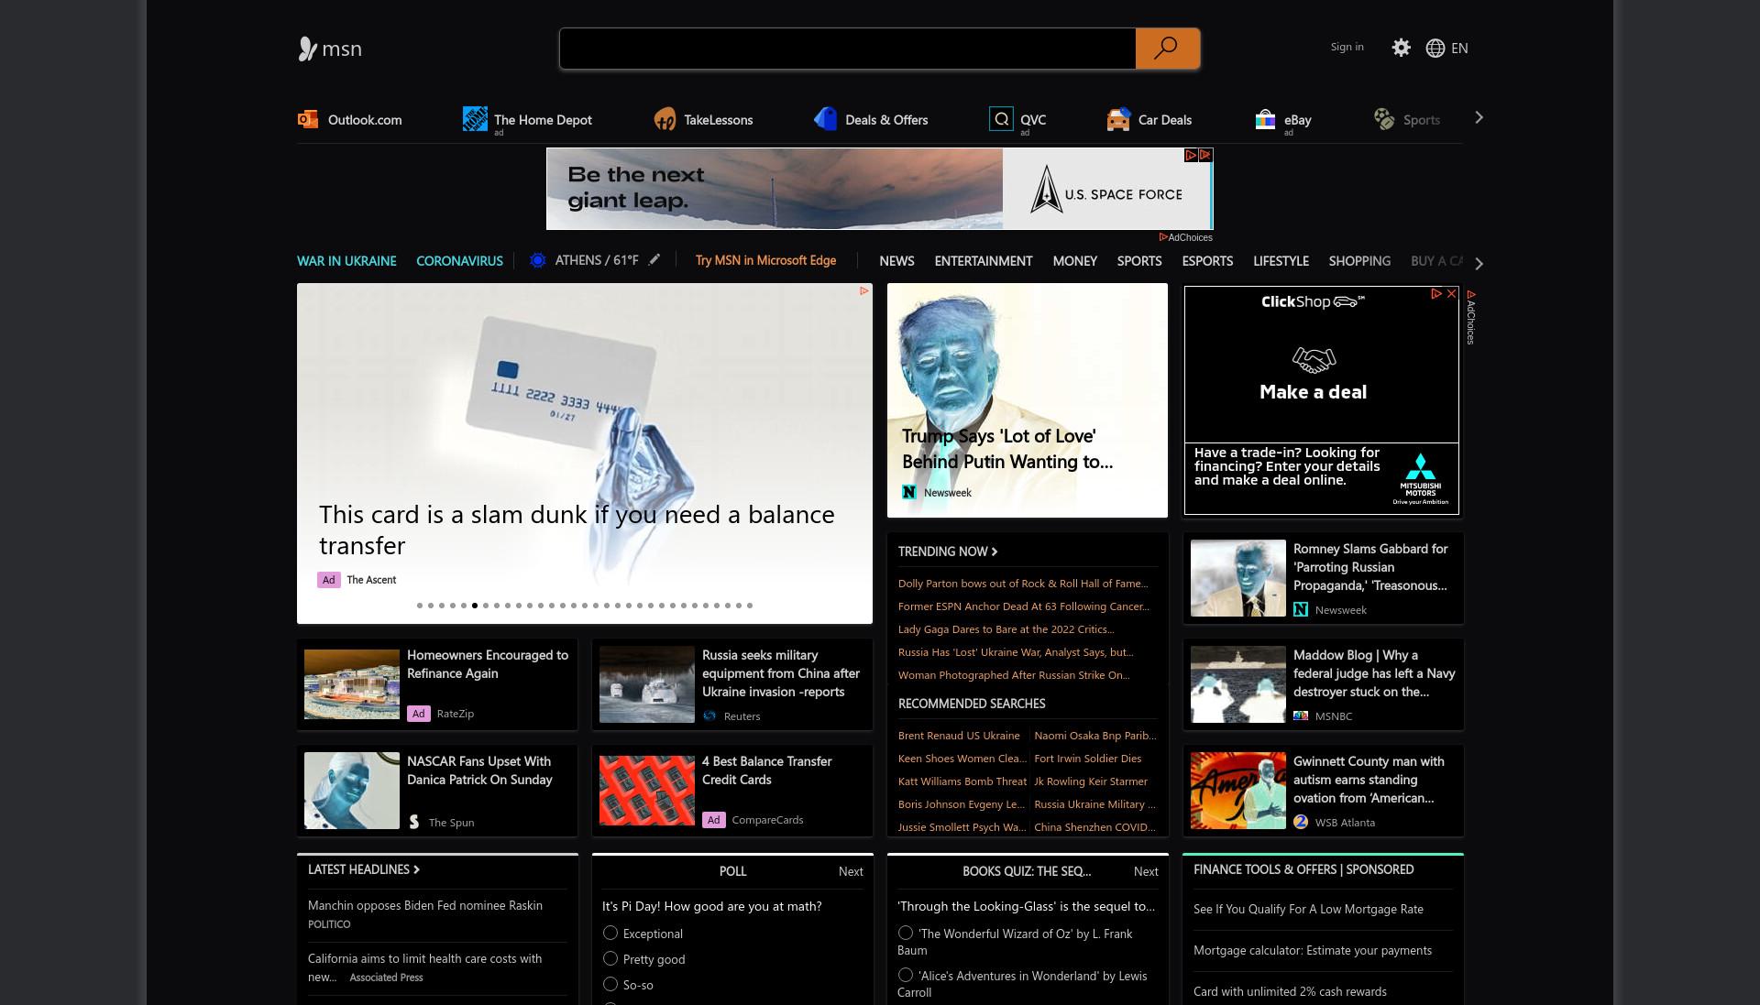
Task: Switch to Entertainment category
Action: click(x=984, y=261)
